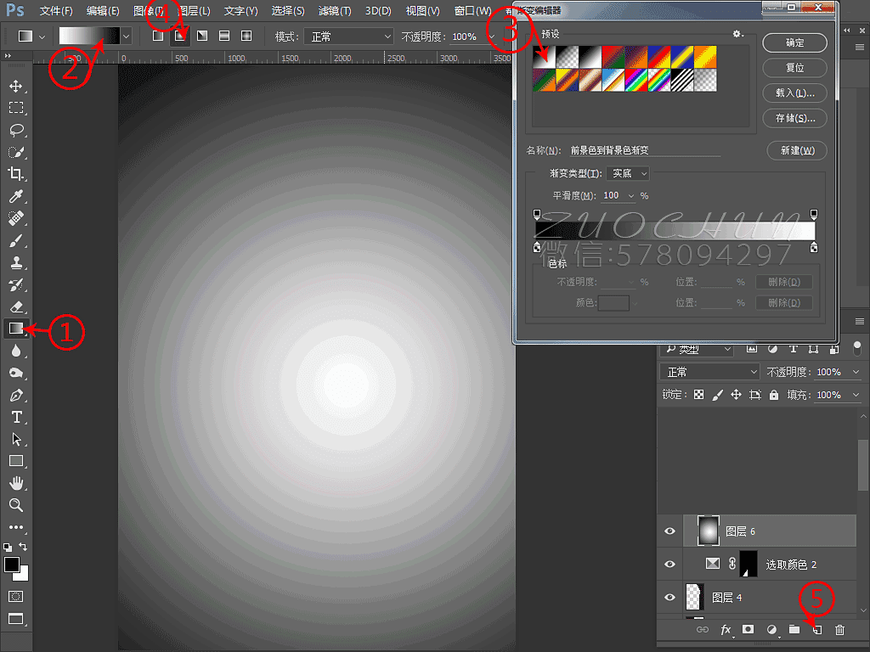This screenshot has height=652, width=870.
Task: Click the 确定 button
Action: [x=794, y=42]
